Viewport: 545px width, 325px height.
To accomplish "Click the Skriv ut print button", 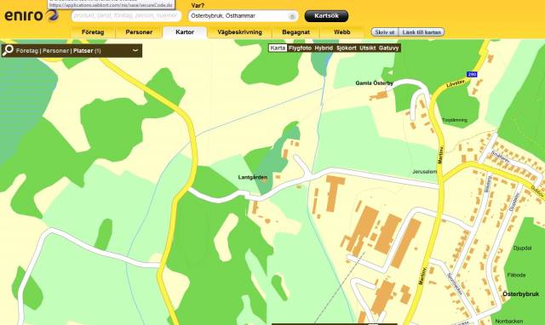I will tap(385, 32).
